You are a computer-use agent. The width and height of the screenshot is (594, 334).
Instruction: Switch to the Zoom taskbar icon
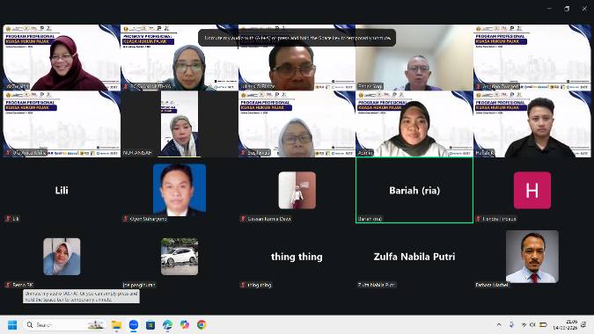coord(134,325)
